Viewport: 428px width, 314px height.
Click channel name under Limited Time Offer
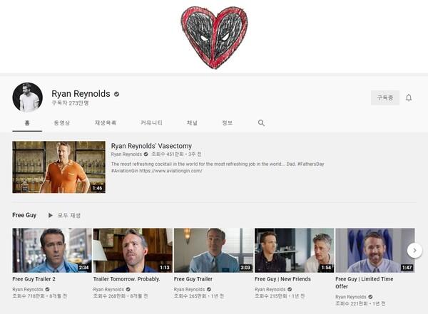[351, 297]
